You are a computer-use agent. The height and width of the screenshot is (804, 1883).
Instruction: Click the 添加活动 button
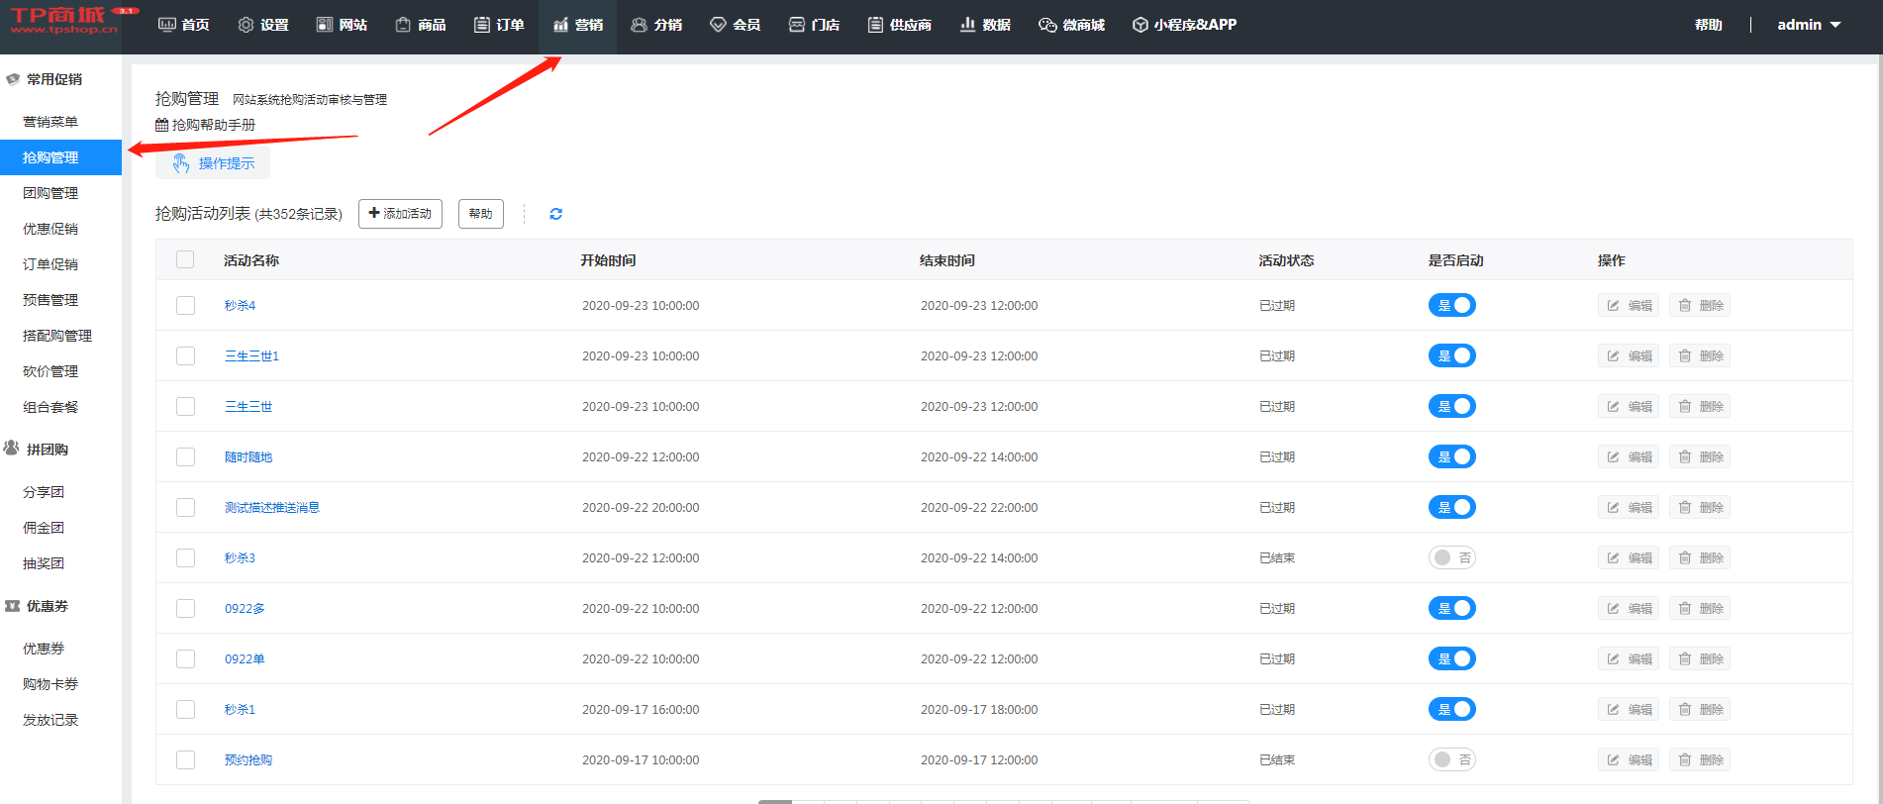(400, 214)
